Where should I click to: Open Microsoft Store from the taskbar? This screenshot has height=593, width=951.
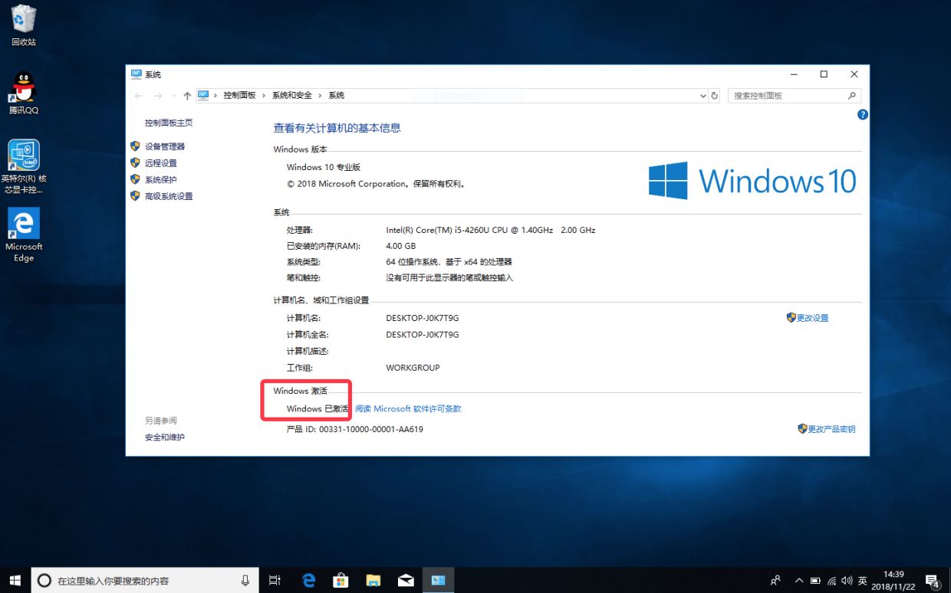(341, 581)
